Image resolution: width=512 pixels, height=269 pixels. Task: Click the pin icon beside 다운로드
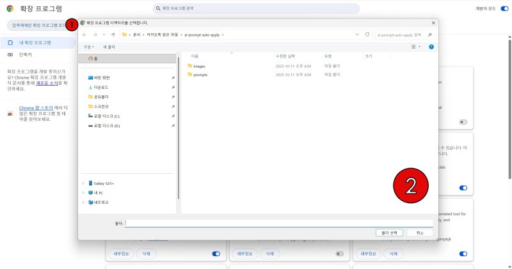pos(173,88)
